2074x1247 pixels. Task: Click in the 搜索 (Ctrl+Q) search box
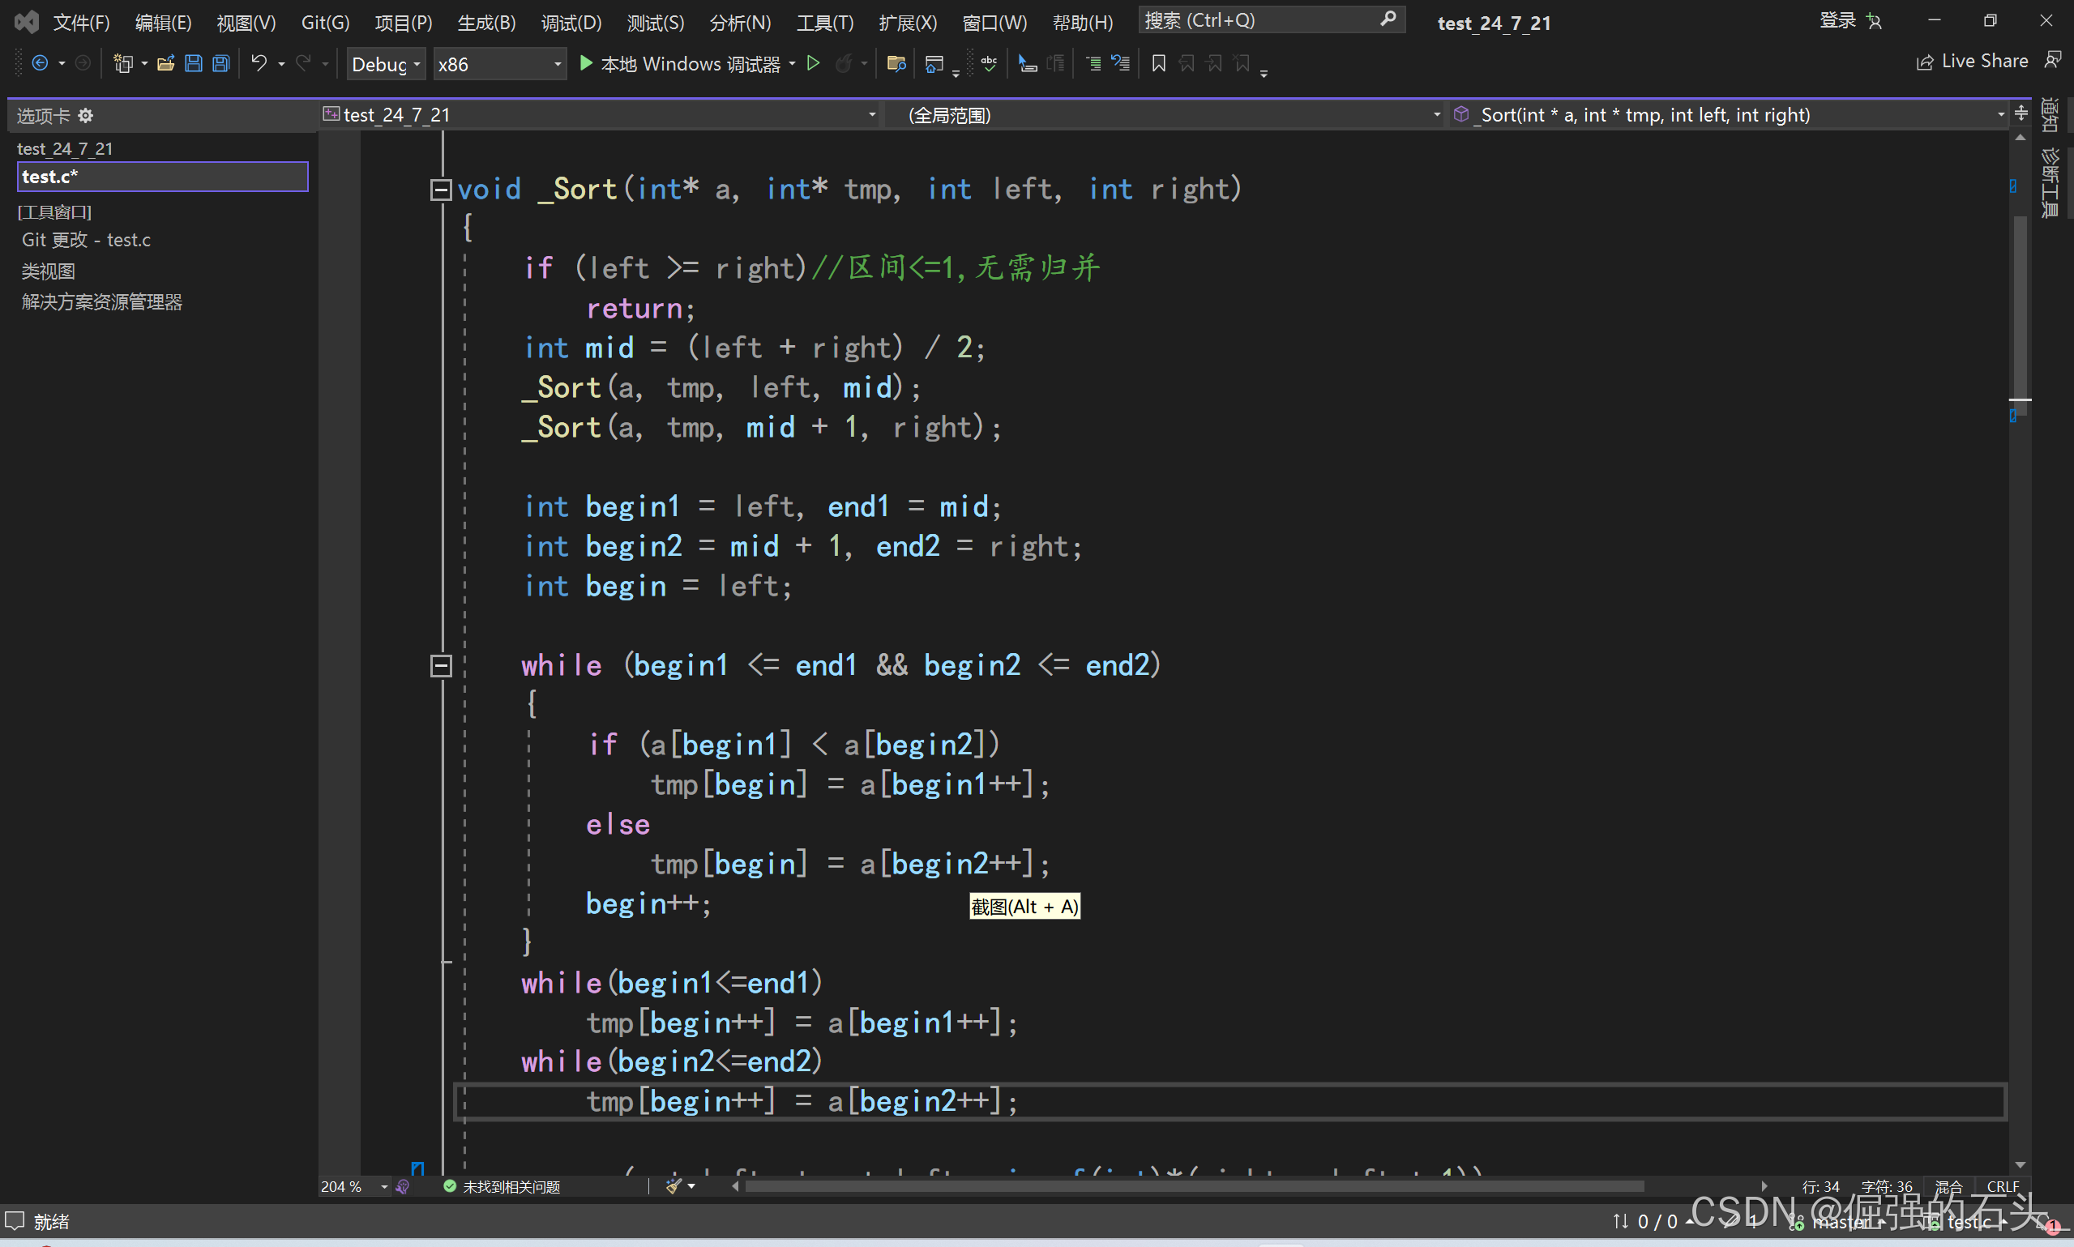point(1259,20)
